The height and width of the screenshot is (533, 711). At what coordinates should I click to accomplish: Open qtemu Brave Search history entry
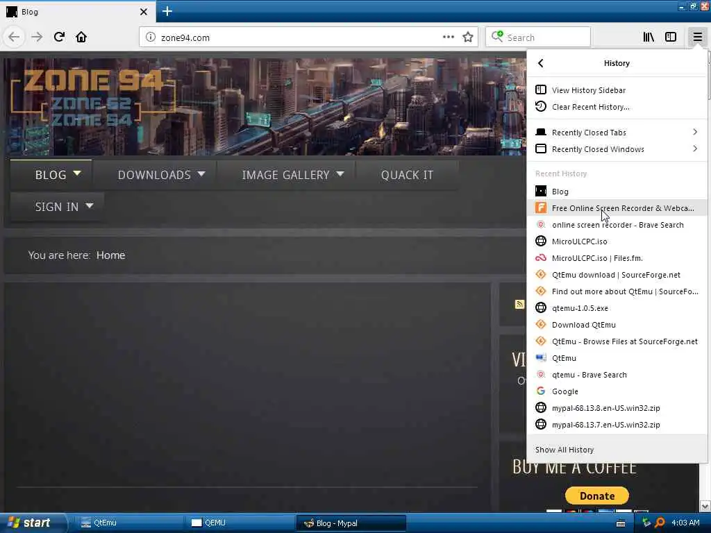click(617, 375)
